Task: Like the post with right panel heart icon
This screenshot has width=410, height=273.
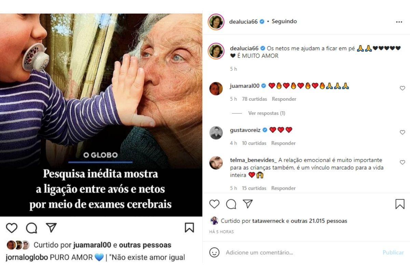Action: click(x=214, y=204)
